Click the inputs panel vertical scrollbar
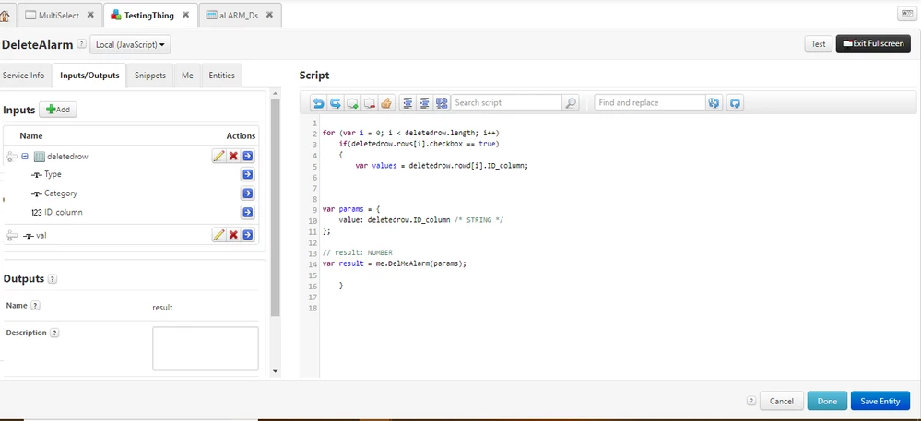 pos(276,207)
